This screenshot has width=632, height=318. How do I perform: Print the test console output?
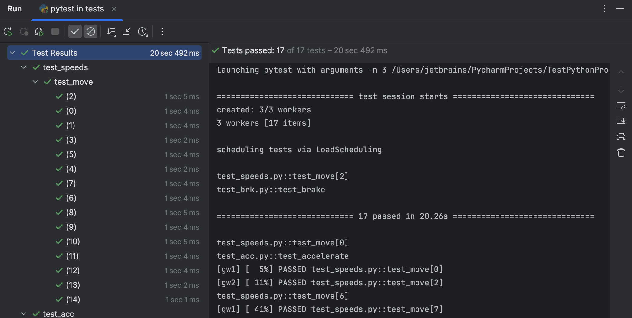point(621,137)
